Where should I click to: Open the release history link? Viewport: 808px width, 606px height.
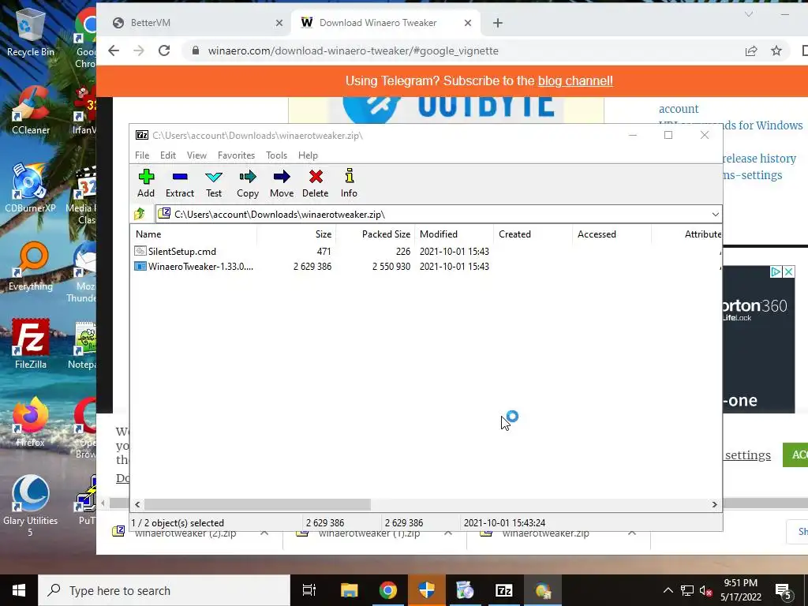pos(759,158)
